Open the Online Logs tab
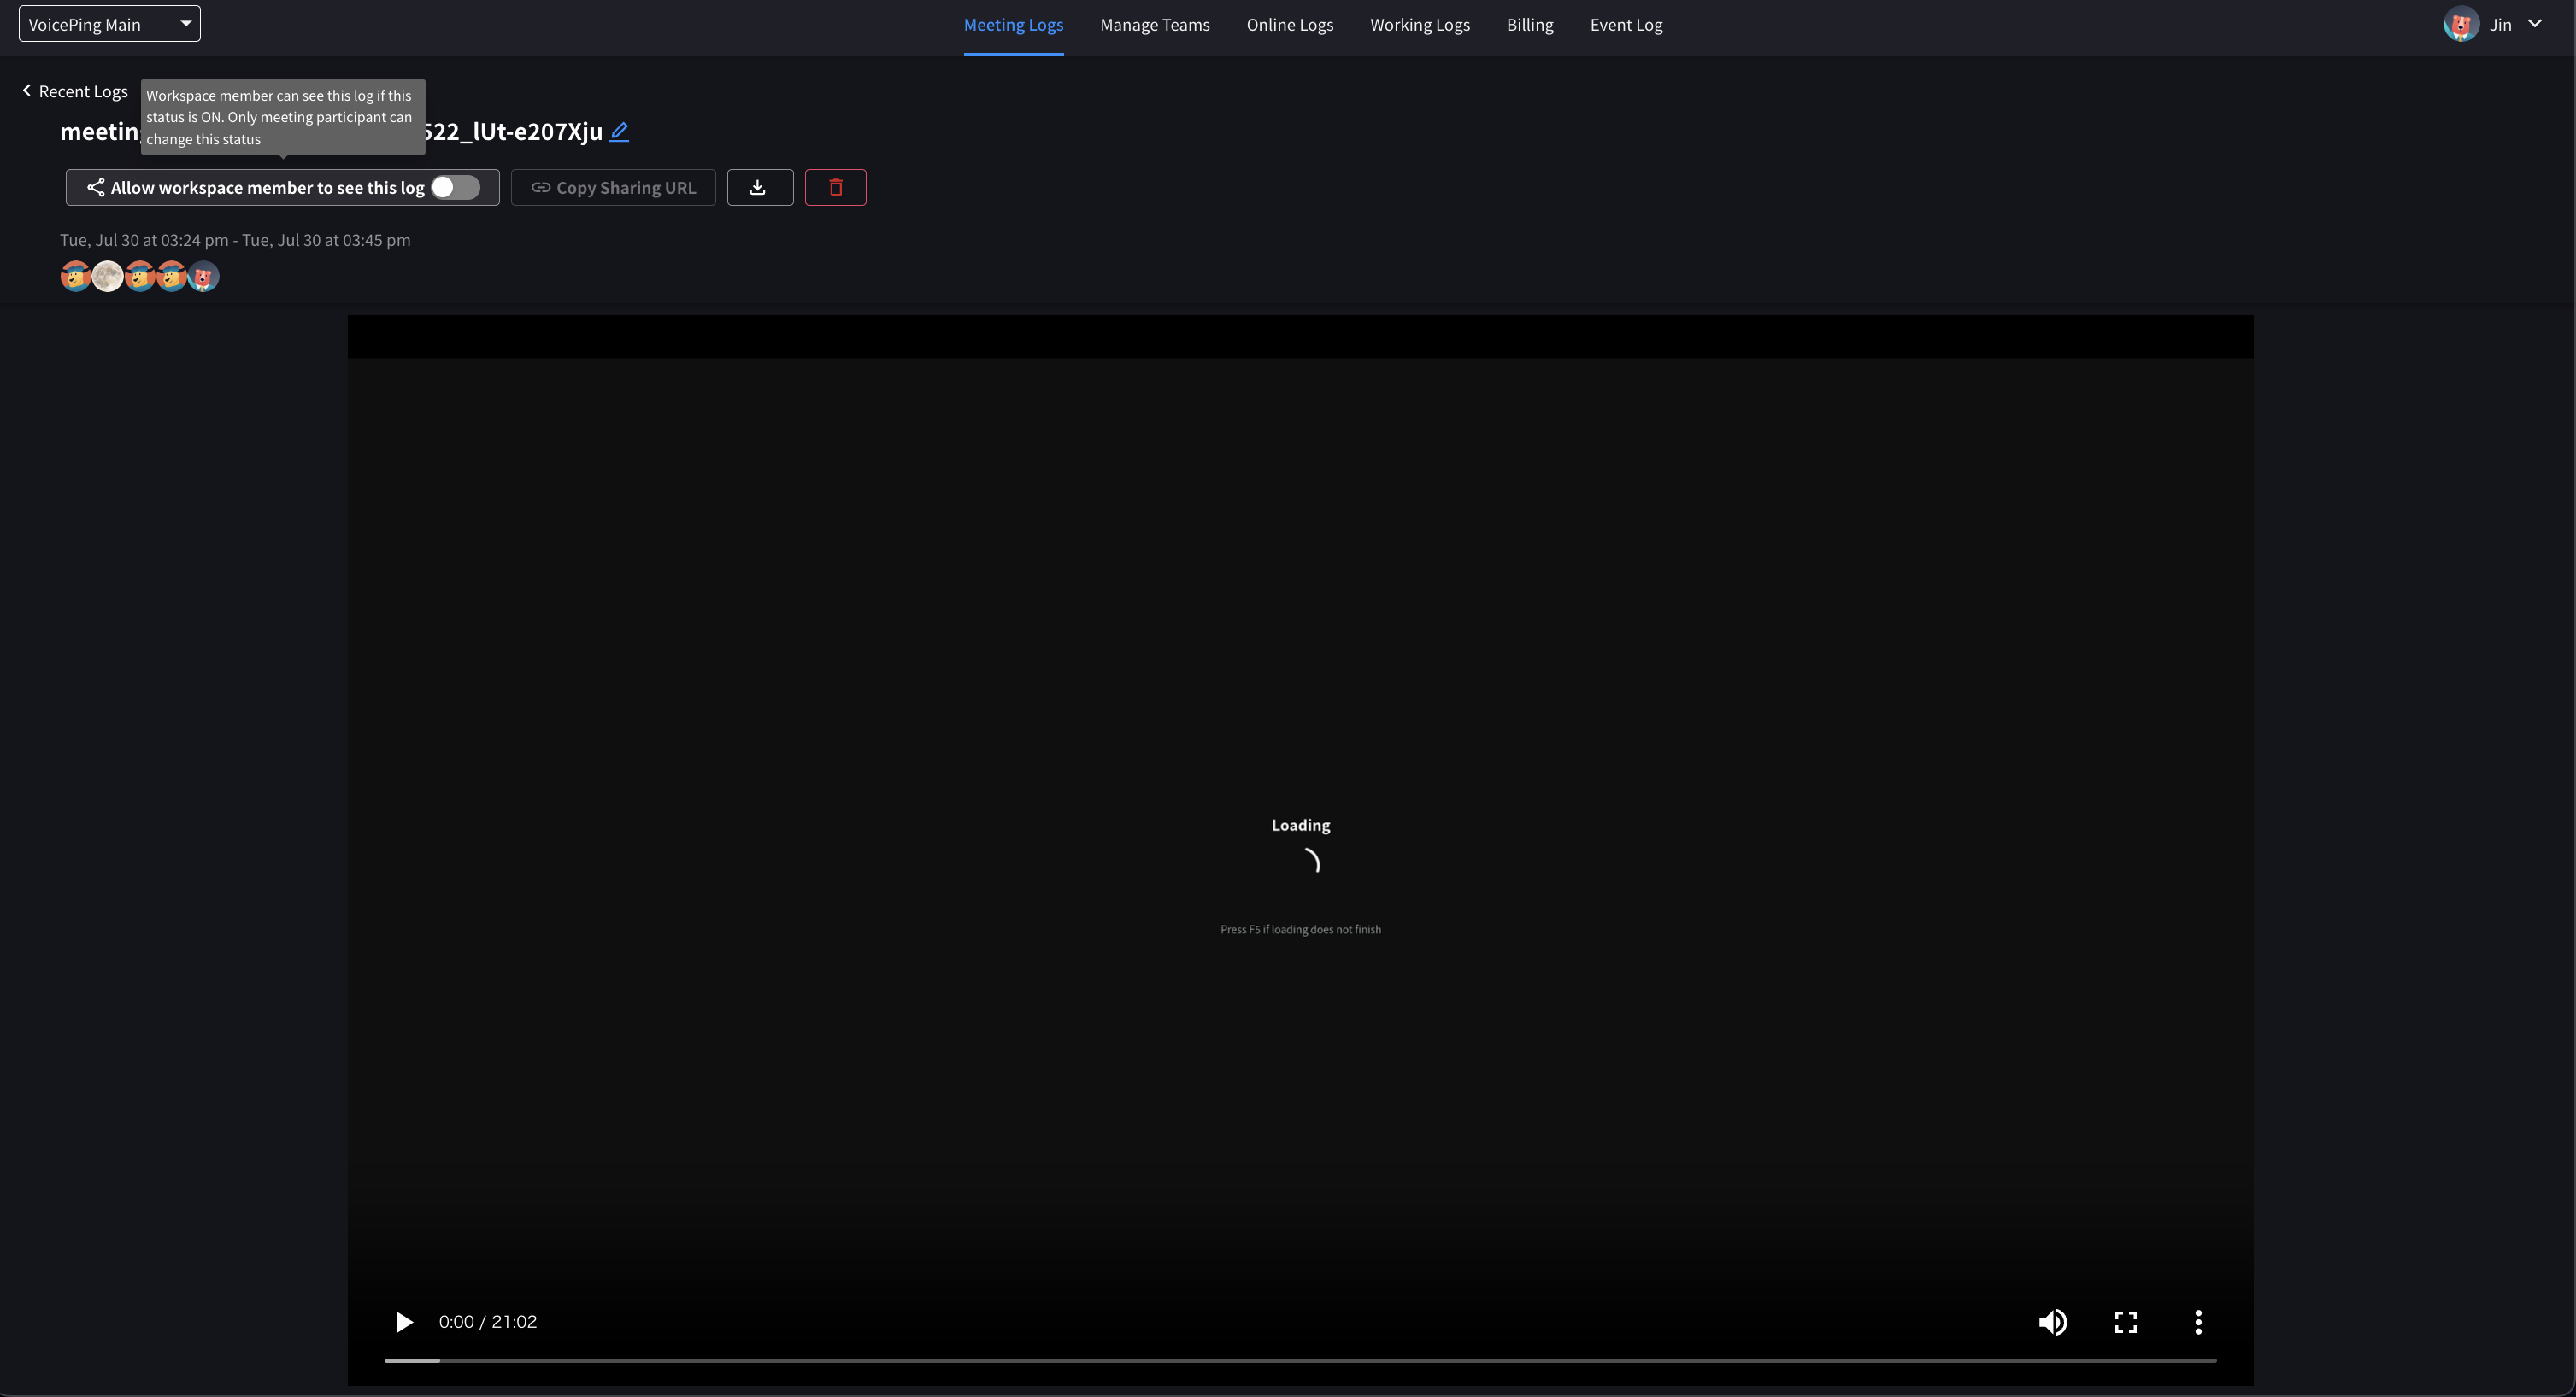The width and height of the screenshot is (2576, 1397). tap(1289, 25)
